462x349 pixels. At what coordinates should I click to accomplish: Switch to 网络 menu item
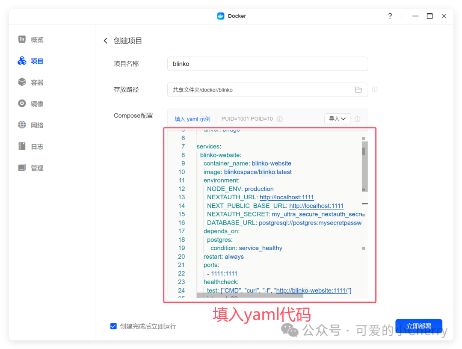pos(37,125)
